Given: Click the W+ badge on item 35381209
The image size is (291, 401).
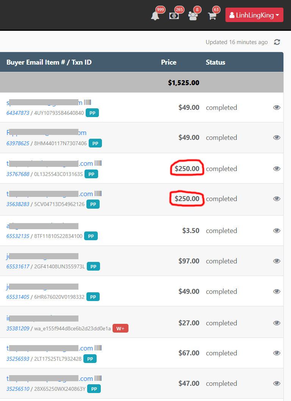Looking at the screenshot, I should [120, 328].
